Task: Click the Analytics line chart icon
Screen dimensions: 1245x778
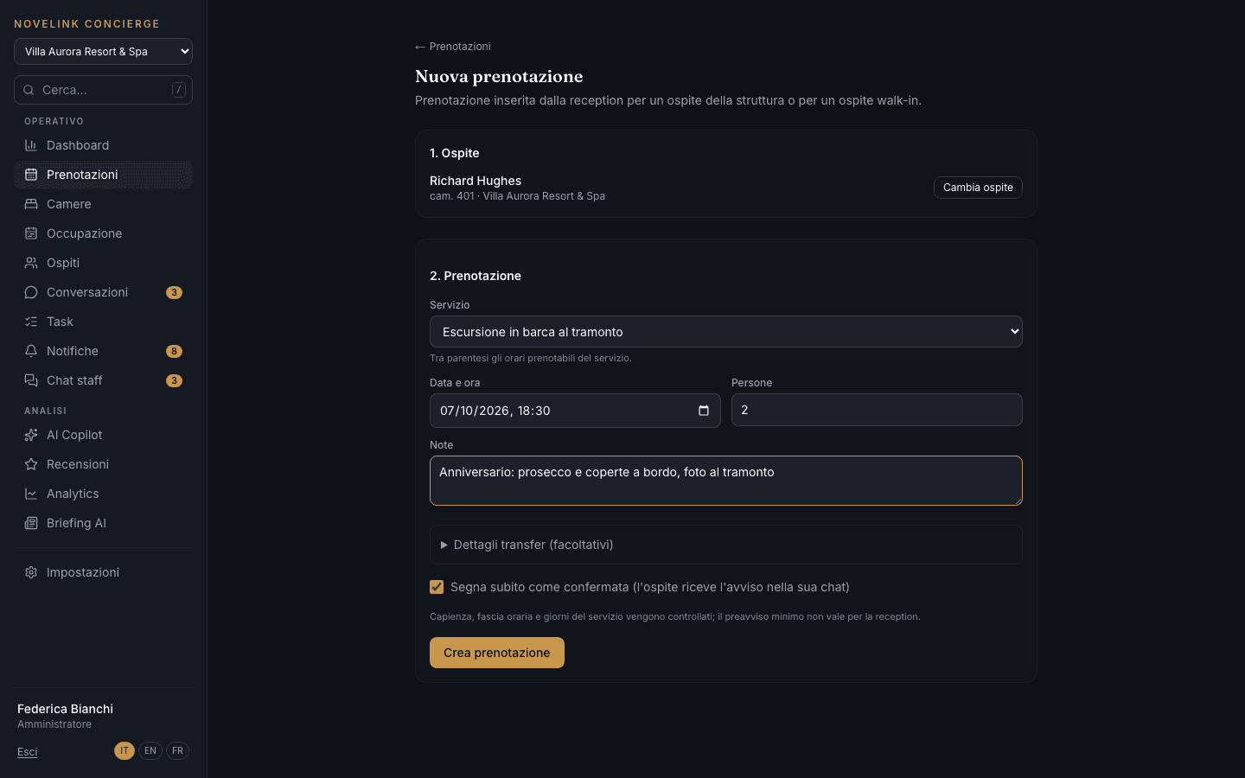Action: (31, 494)
